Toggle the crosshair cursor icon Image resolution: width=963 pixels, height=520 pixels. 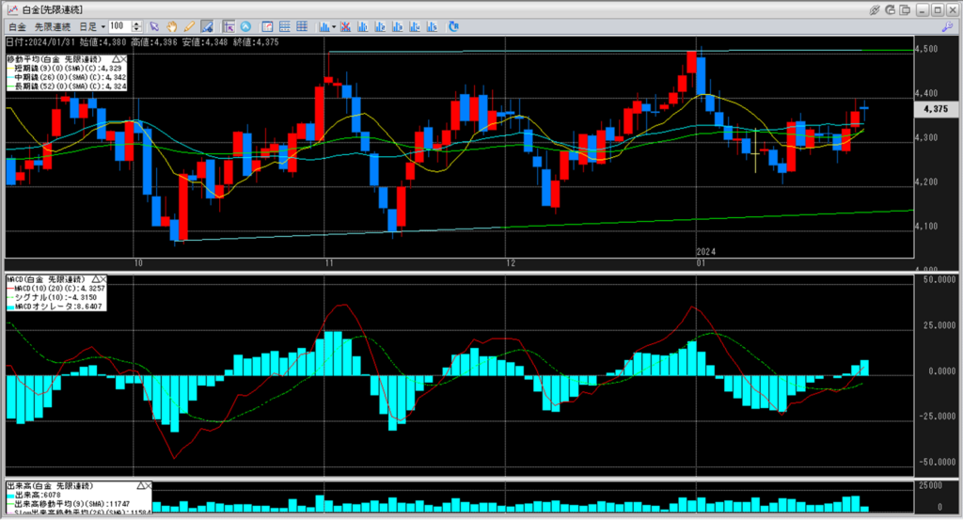click(229, 26)
